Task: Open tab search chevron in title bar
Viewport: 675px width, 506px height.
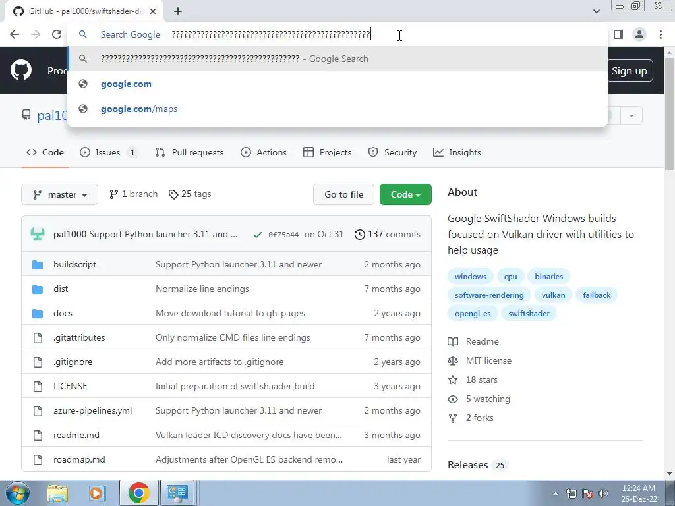Action: (x=596, y=11)
